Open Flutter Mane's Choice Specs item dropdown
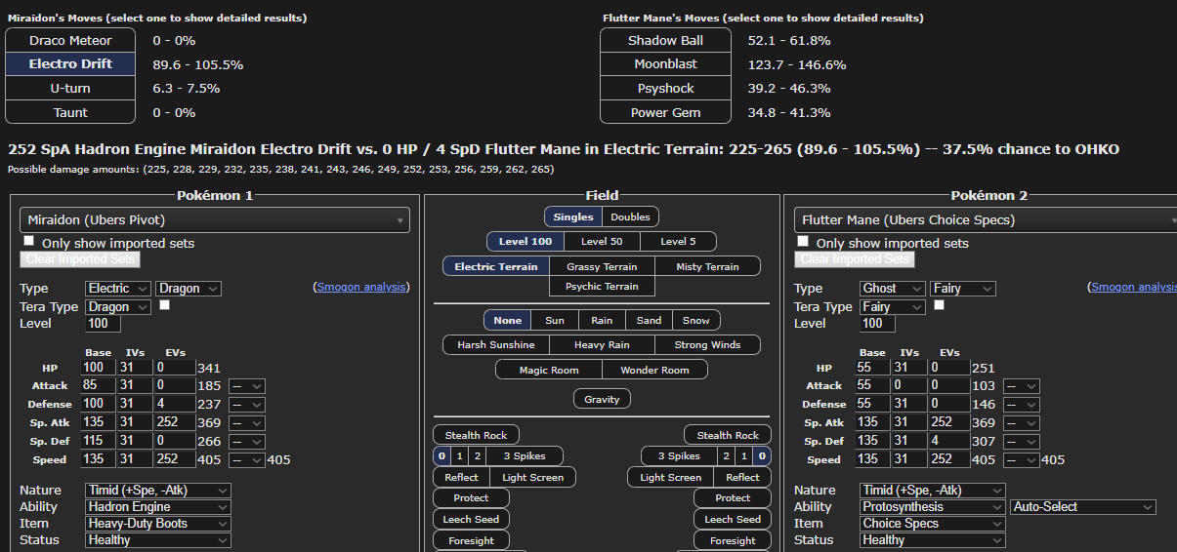 tap(932, 524)
